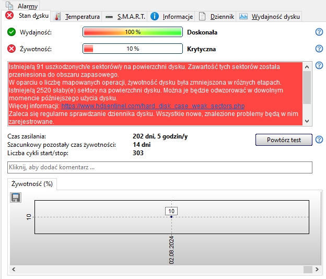The width and height of the screenshot is (326, 279).
Task: Click the chart horizontal scrollbar thumb
Action: [x=308, y=270]
